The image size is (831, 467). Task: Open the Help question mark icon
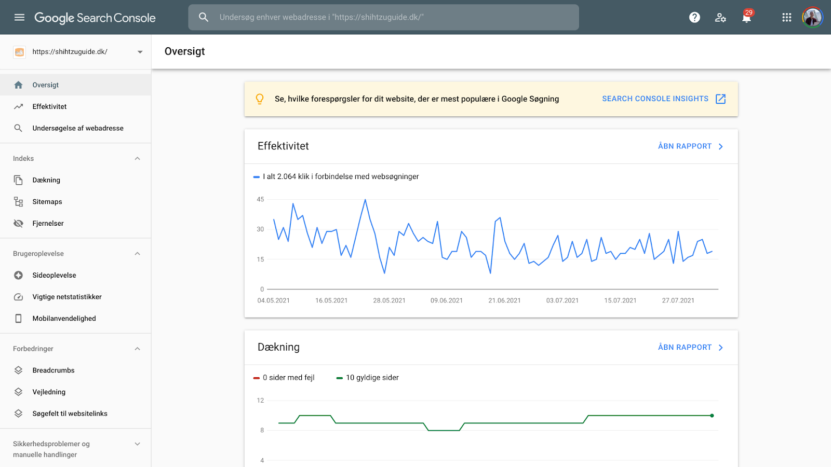(x=694, y=18)
